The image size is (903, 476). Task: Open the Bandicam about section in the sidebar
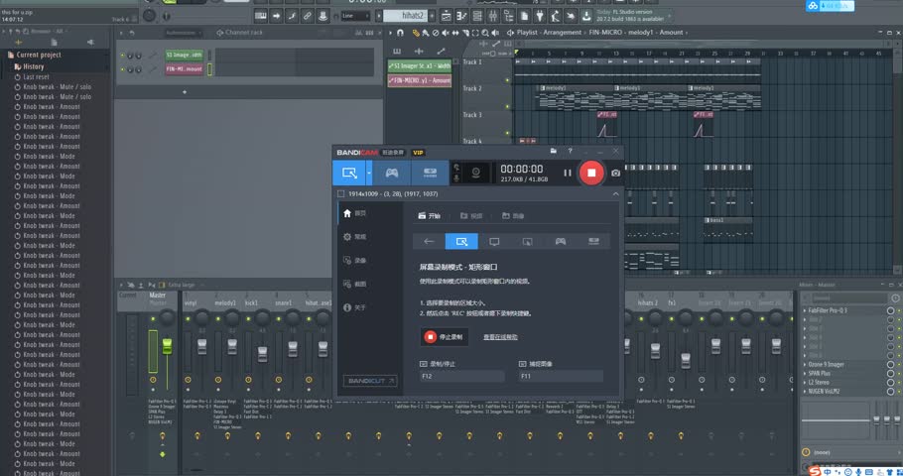(354, 307)
